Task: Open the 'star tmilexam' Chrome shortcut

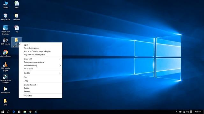Action: [5, 54]
